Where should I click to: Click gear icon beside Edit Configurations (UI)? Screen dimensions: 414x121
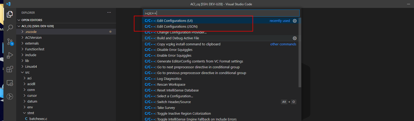point(295,21)
